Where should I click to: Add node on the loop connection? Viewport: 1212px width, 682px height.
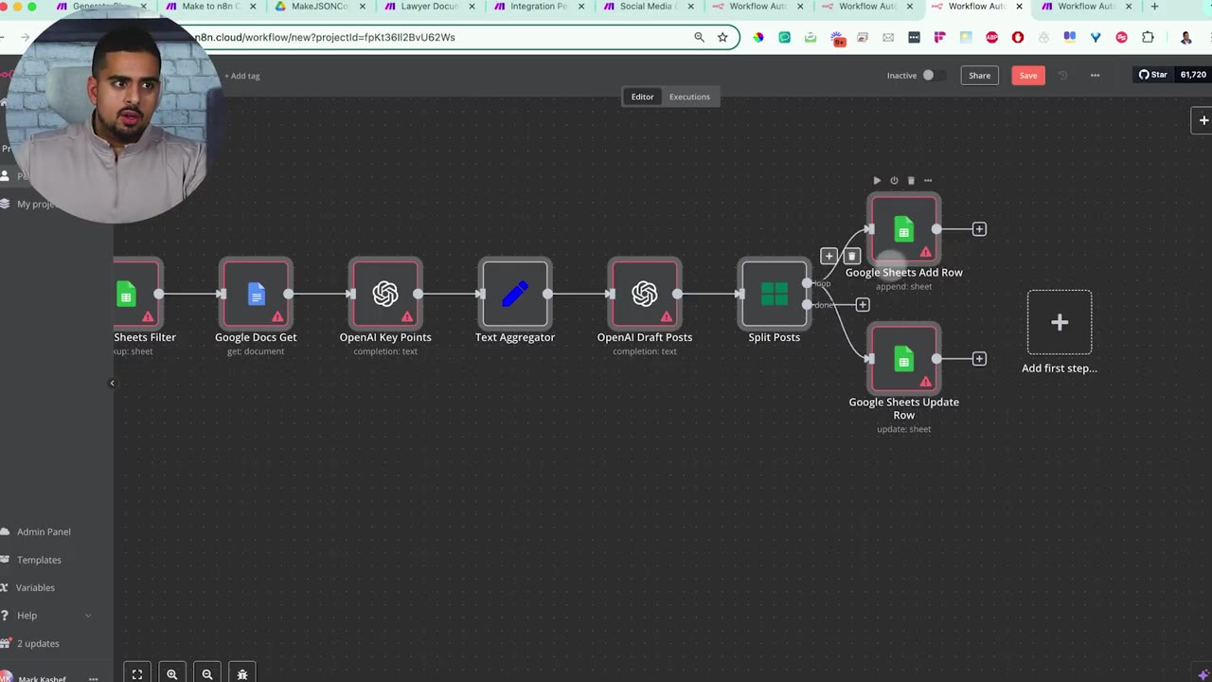pyautogui.click(x=829, y=256)
